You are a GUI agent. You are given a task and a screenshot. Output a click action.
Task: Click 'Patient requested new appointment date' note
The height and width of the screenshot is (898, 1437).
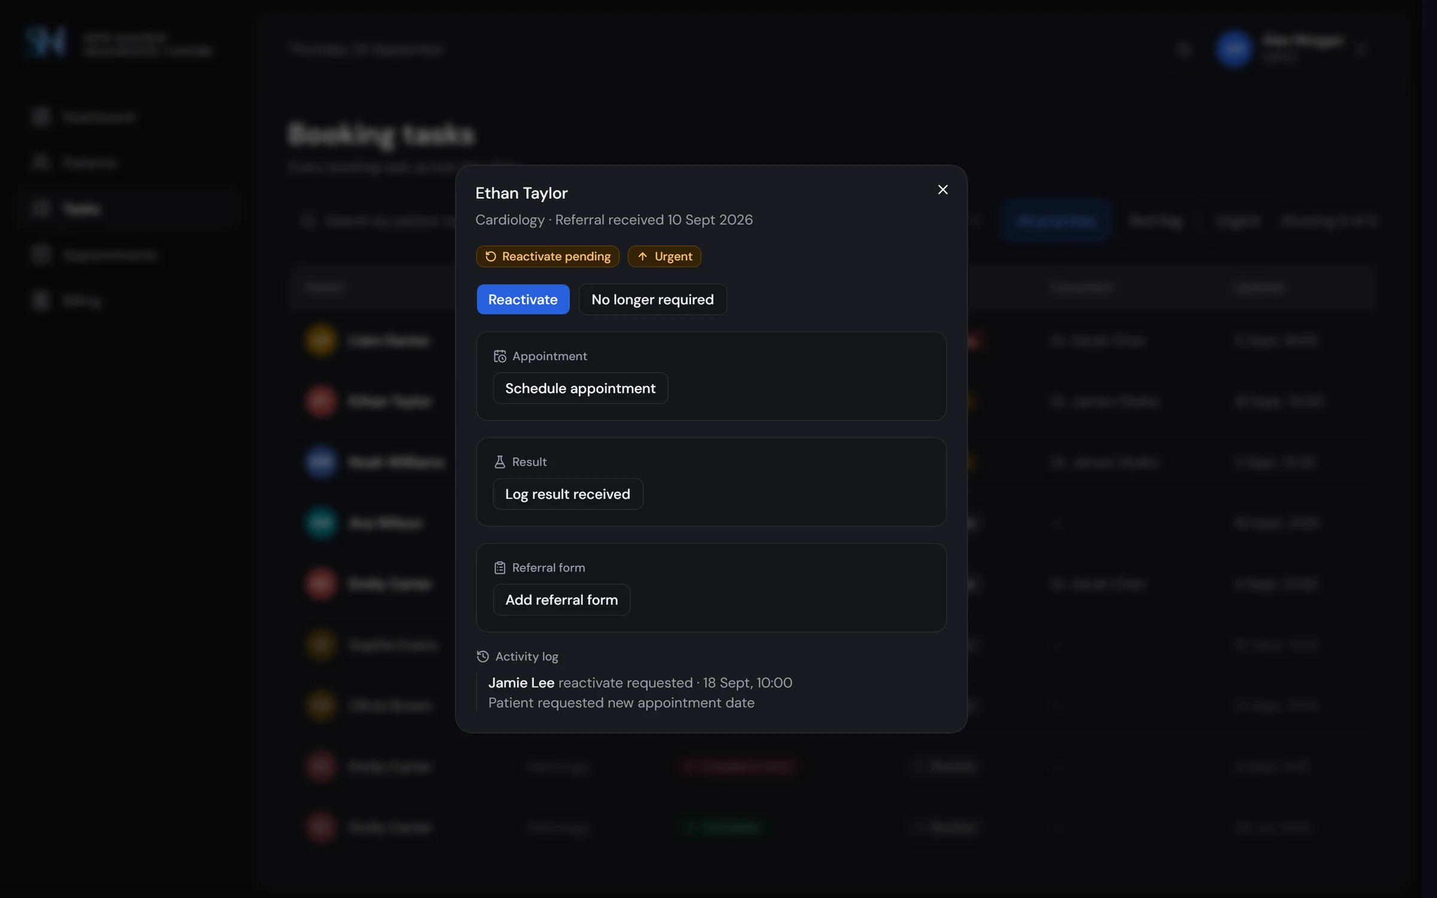point(621,703)
